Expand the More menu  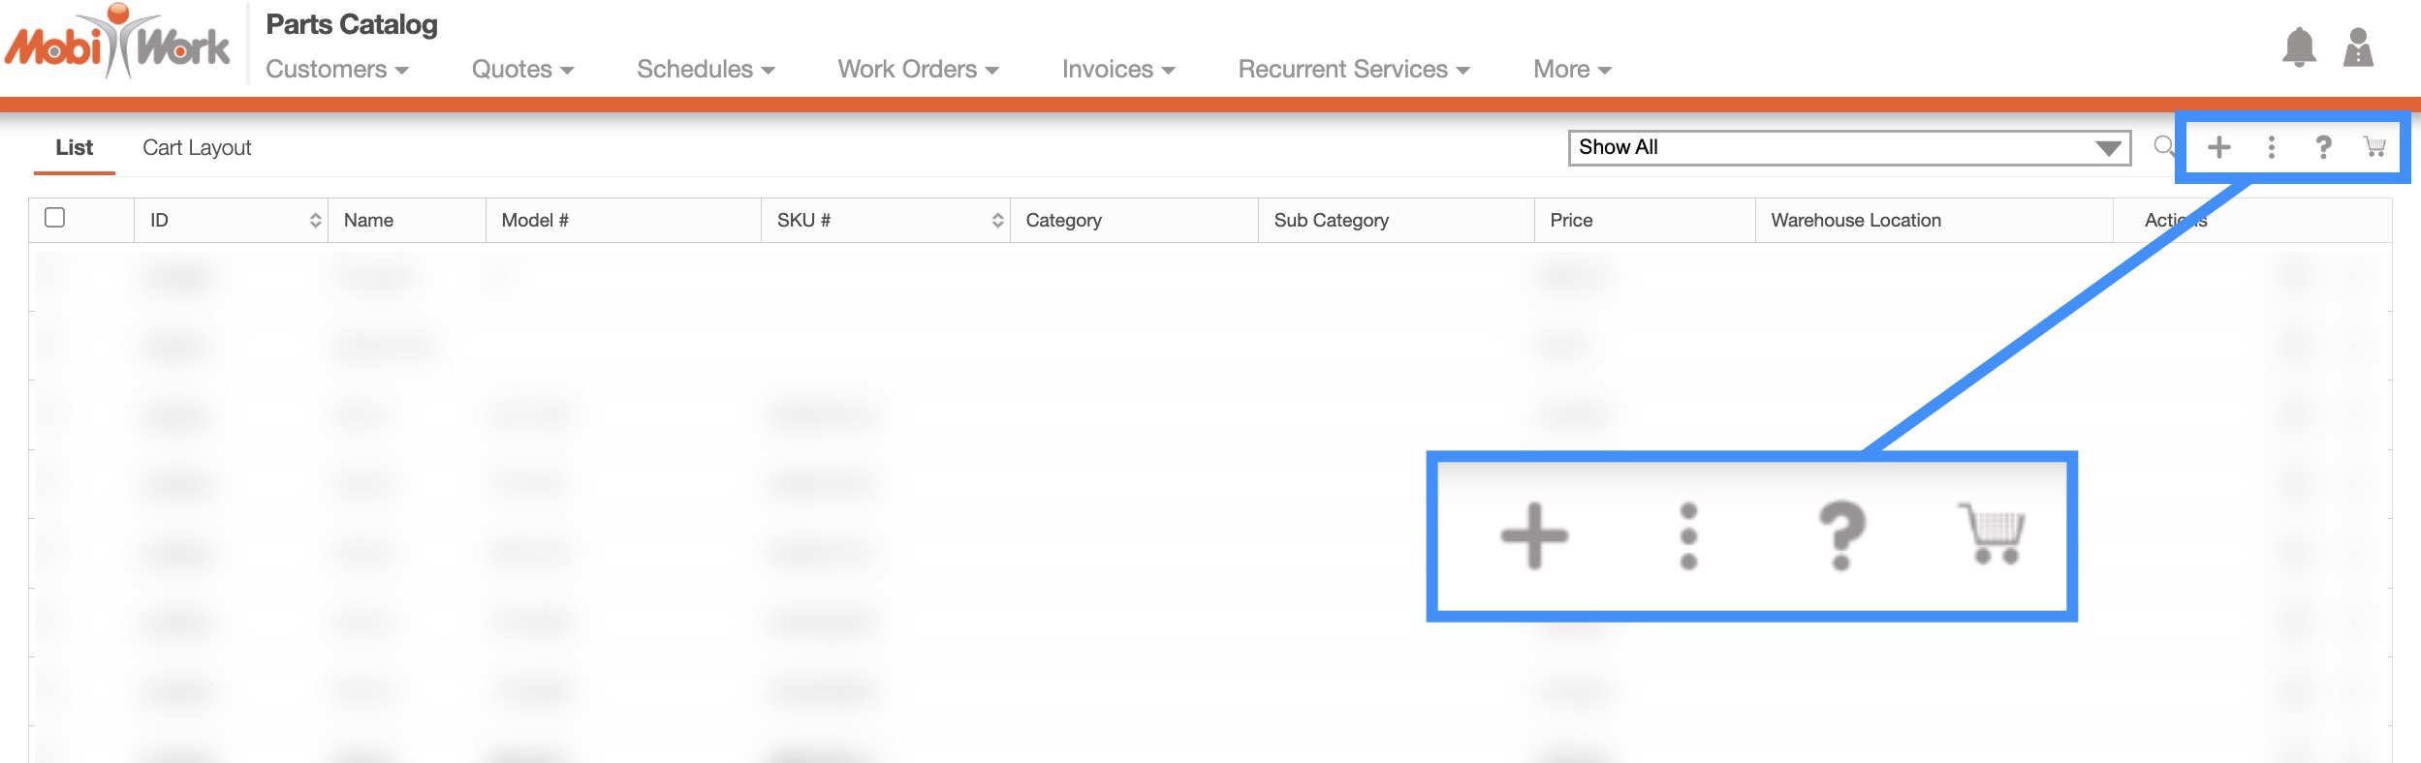pos(1571,70)
